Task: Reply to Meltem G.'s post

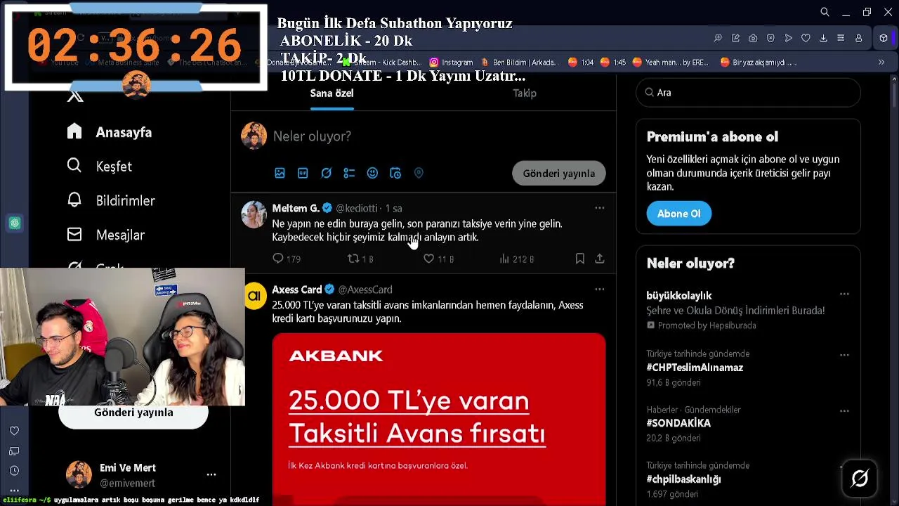Action: (278, 259)
